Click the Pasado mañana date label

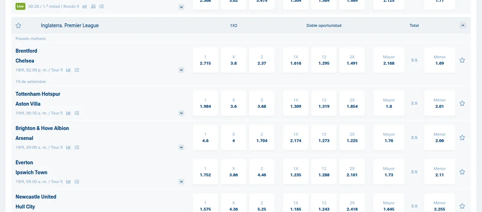(x=31, y=39)
